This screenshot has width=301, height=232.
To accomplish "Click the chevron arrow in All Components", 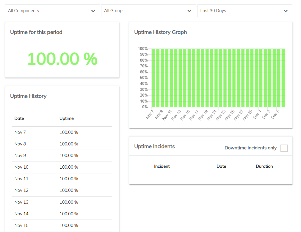I will click(93, 11).
